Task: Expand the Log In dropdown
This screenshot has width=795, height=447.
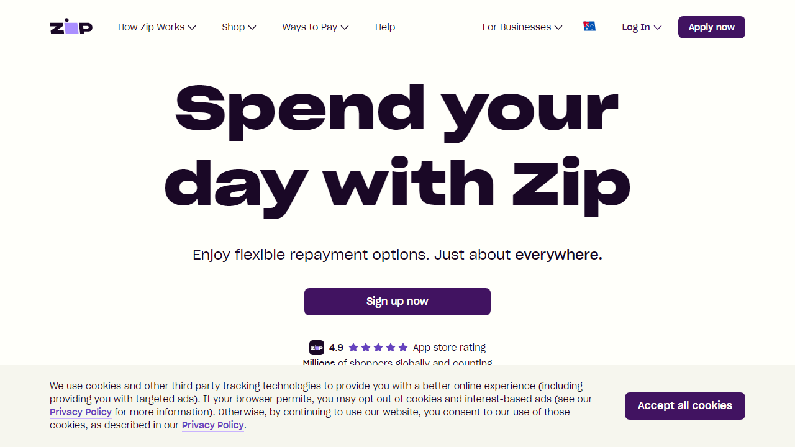Action: [x=636, y=27]
